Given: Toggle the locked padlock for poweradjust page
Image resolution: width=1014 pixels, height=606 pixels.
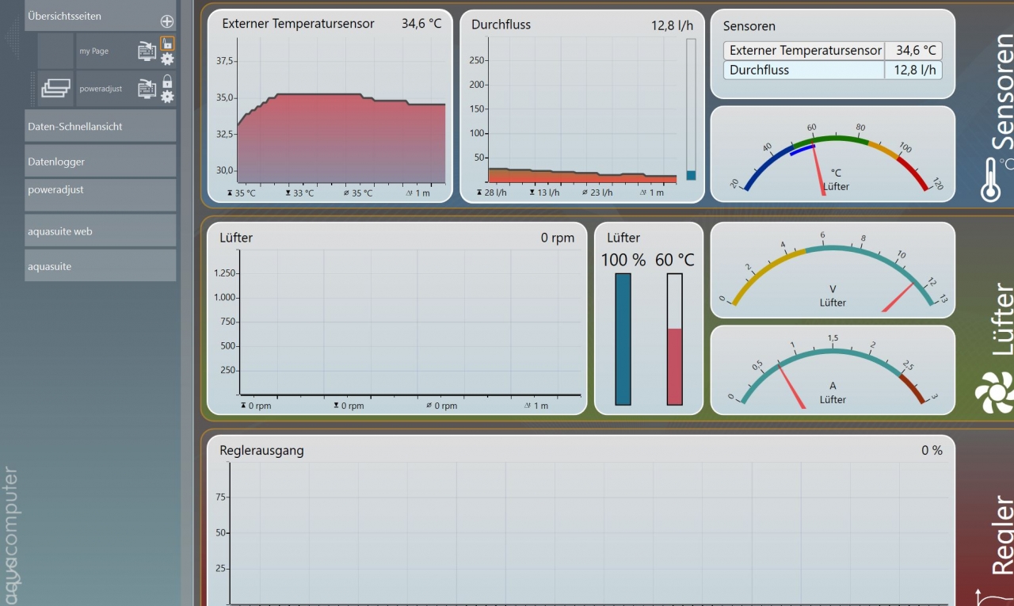Looking at the screenshot, I should click(167, 81).
